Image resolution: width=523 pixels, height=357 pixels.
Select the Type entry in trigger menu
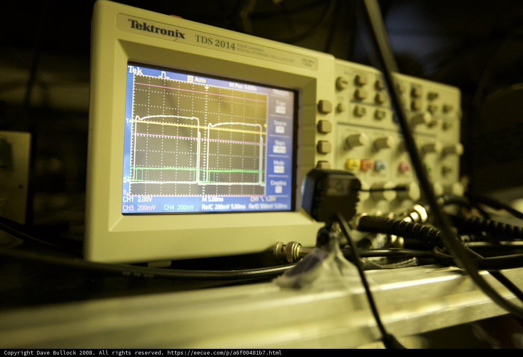[x=280, y=107]
